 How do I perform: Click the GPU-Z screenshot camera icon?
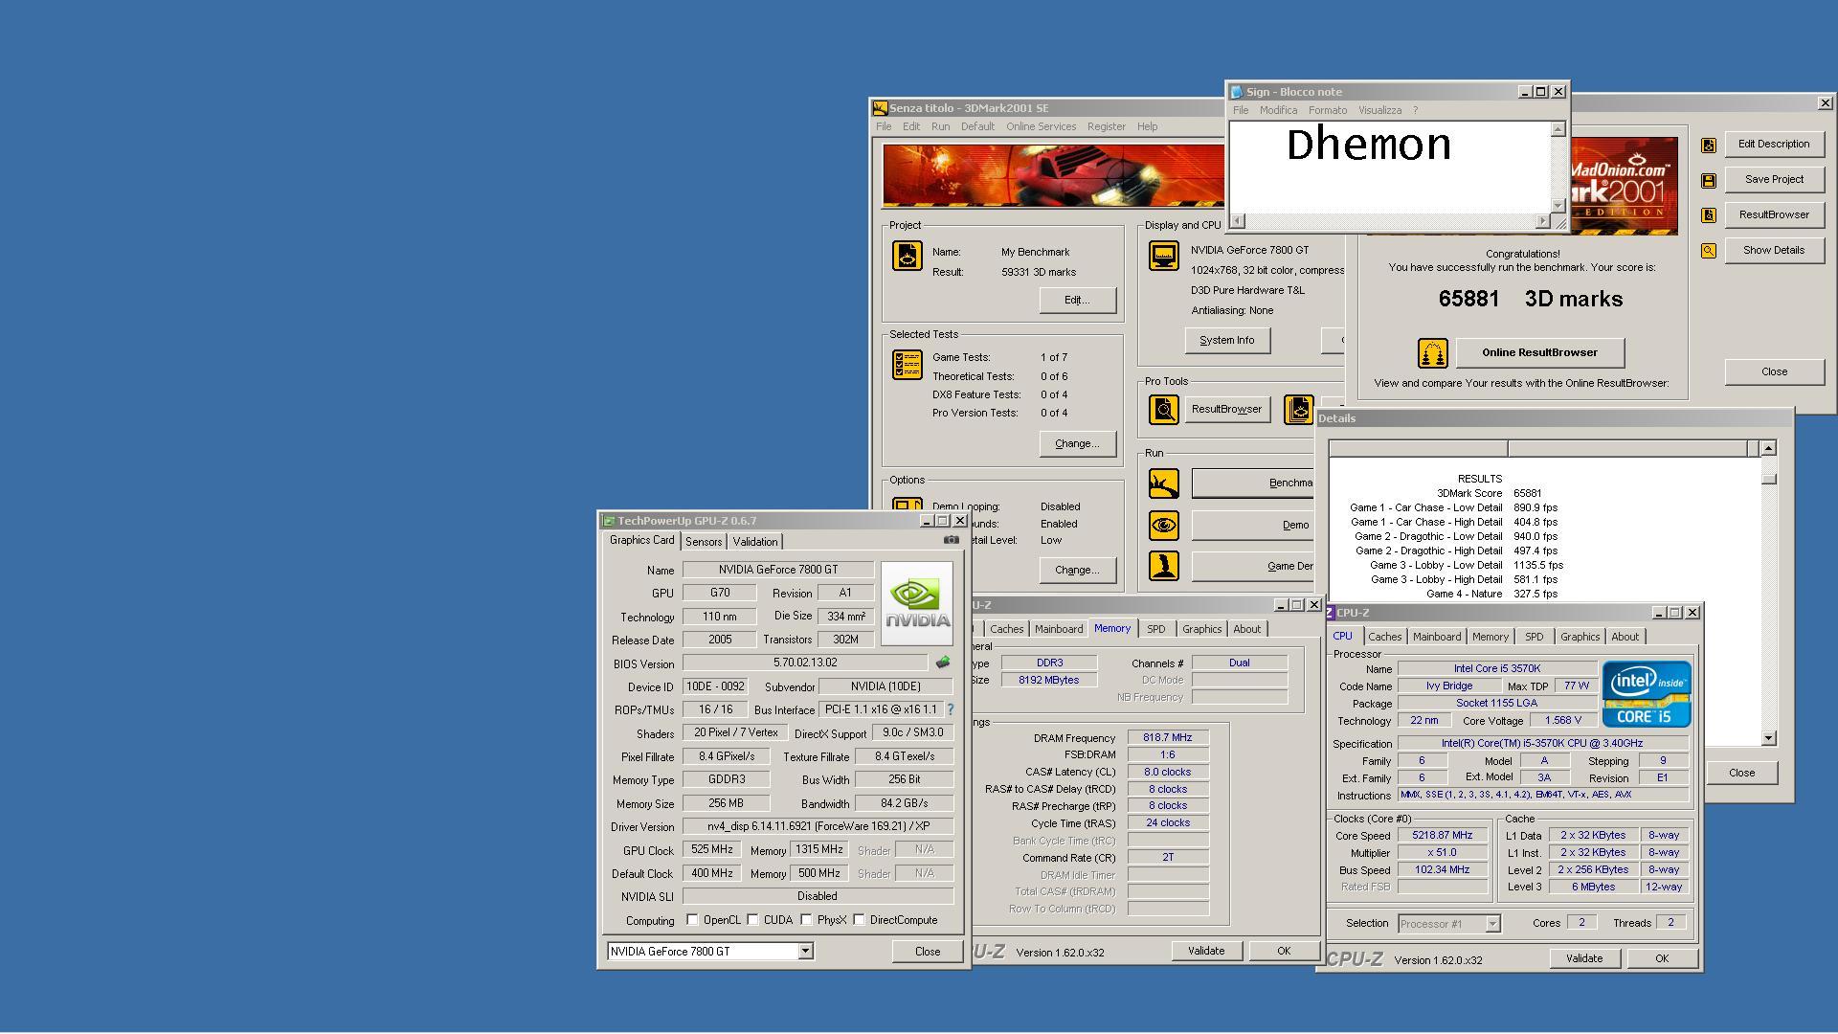(951, 540)
